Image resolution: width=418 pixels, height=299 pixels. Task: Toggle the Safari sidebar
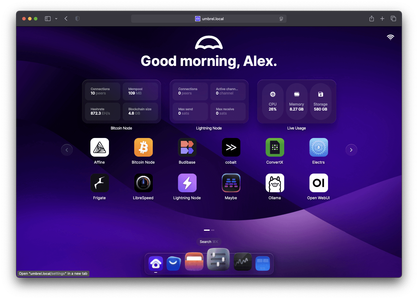(48, 19)
